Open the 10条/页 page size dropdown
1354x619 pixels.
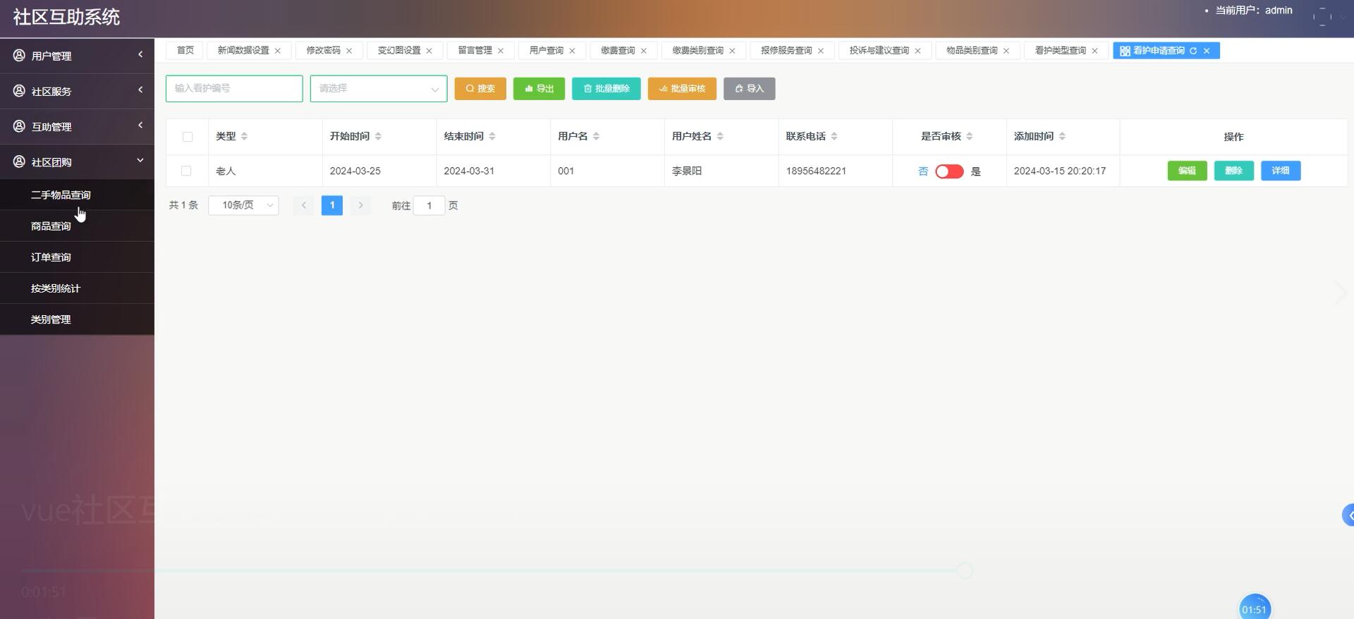tap(244, 205)
